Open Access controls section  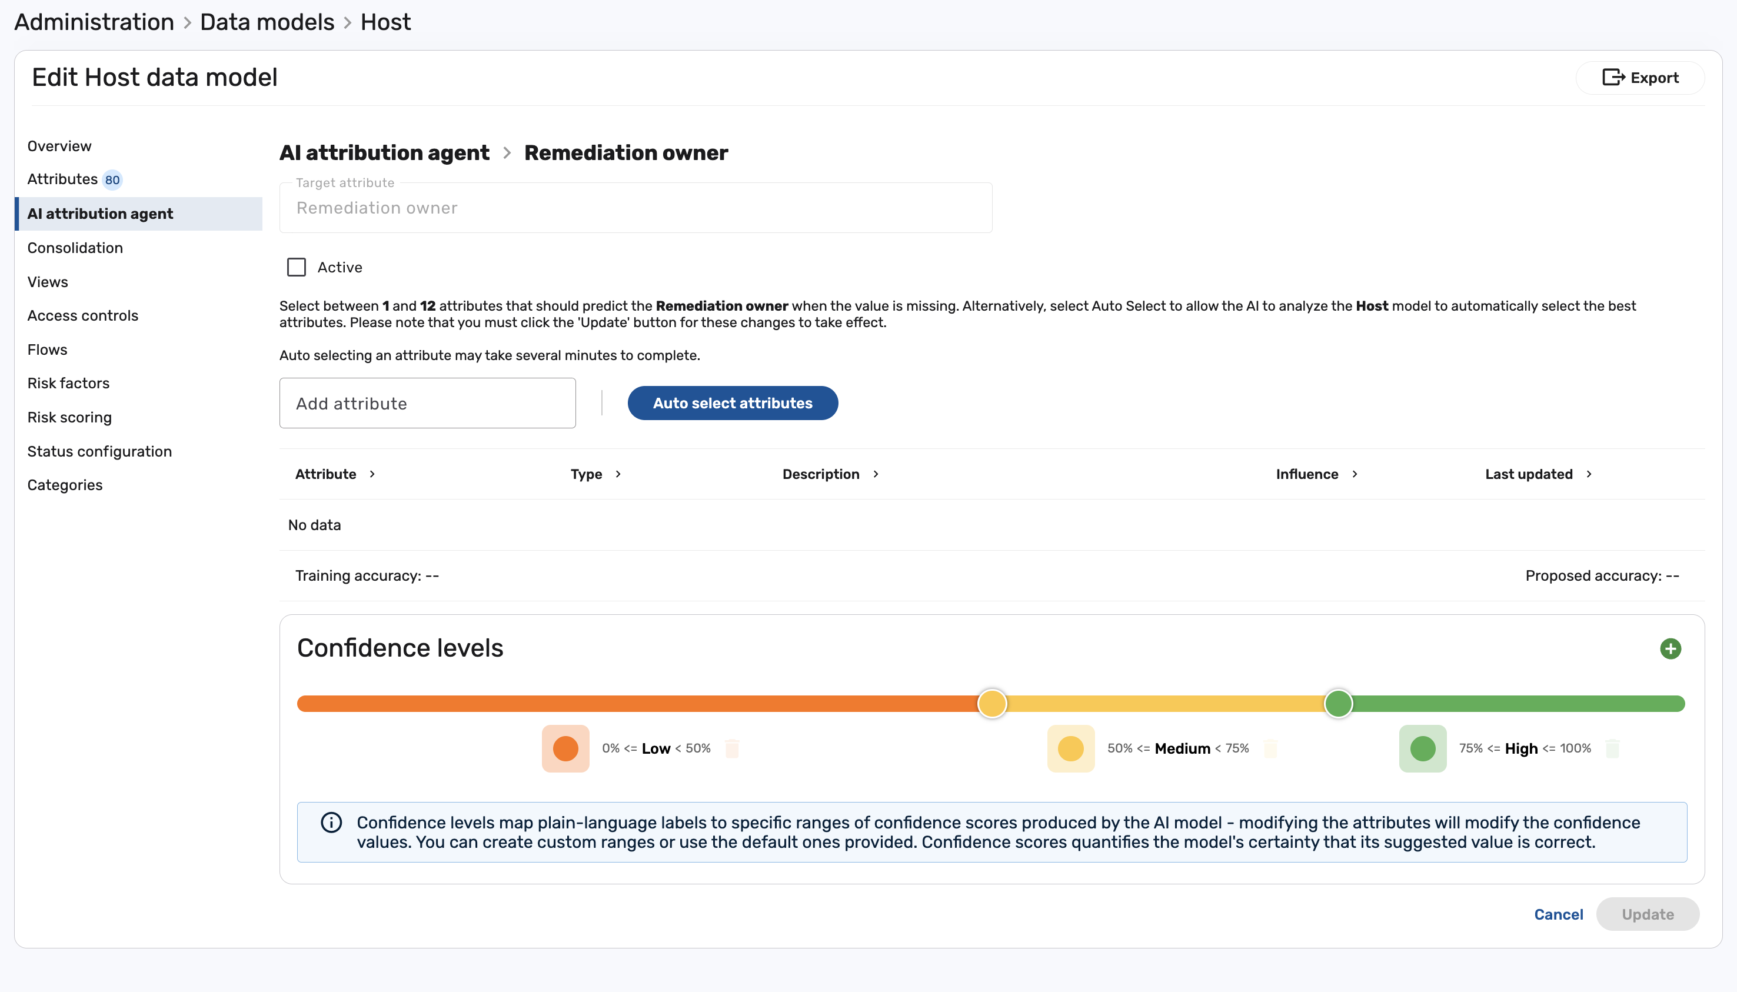point(82,315)
